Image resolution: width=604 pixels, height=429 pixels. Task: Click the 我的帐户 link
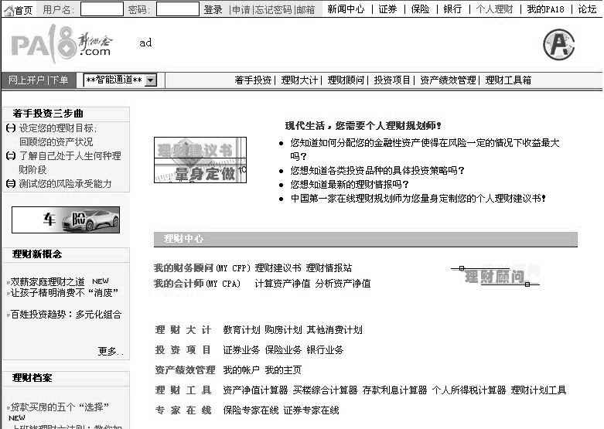pyautogui.click(x=241, y=370)
